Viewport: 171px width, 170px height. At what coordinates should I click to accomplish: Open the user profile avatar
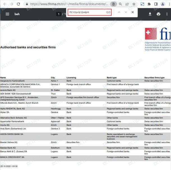[163, 4]
